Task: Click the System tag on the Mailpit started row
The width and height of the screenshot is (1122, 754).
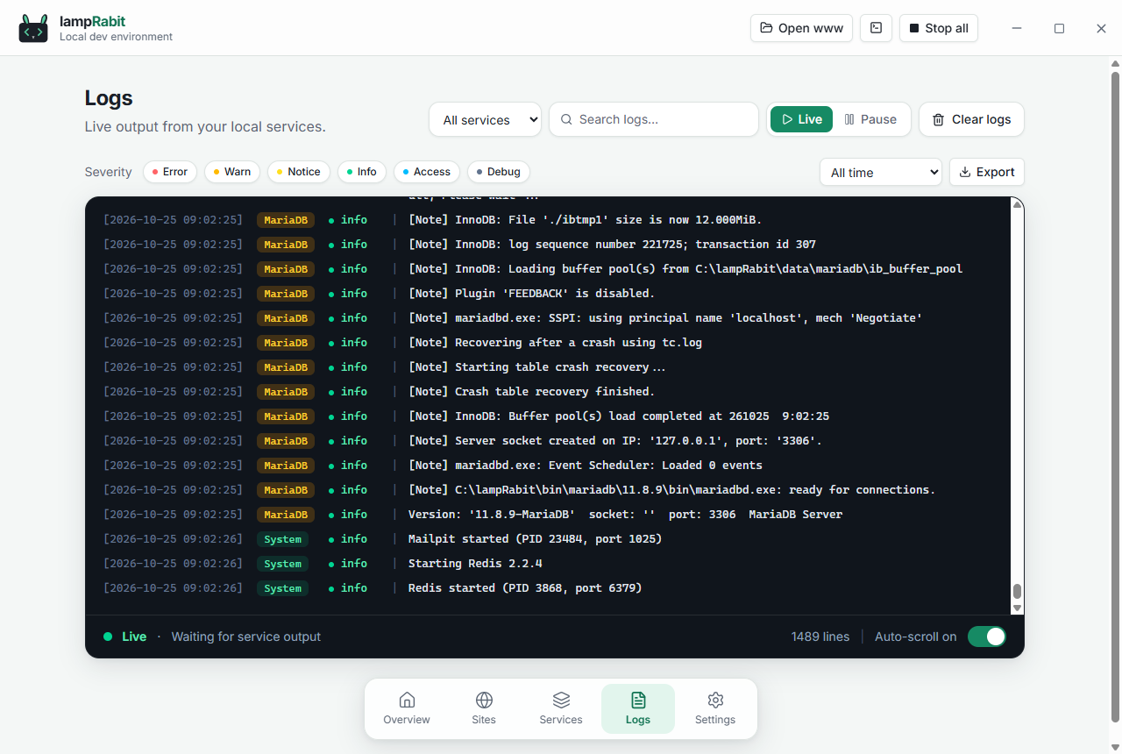Action: coord(282,539)
